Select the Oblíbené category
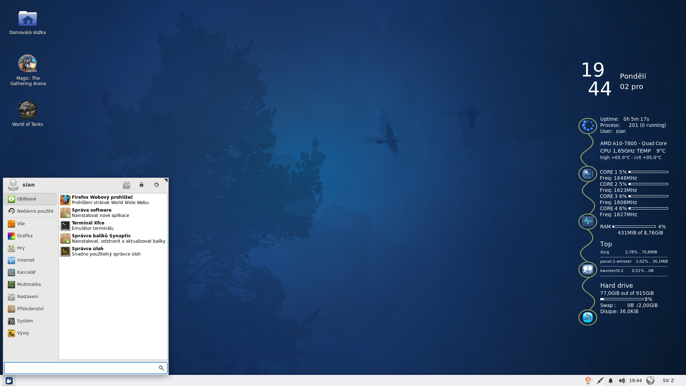 tap(30, 199)
